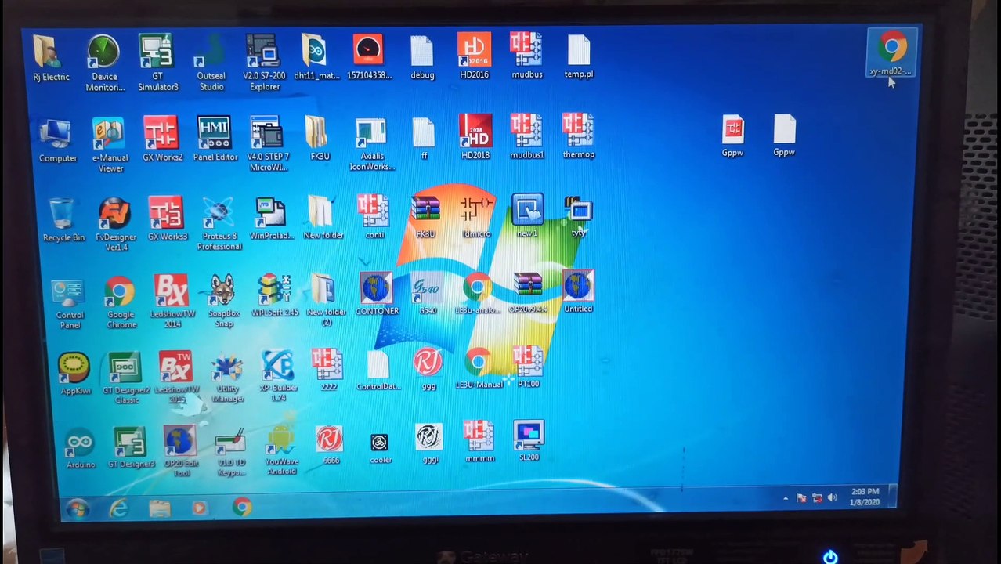Launch GX Works2
1001x564 pixels.
[162, 139]
